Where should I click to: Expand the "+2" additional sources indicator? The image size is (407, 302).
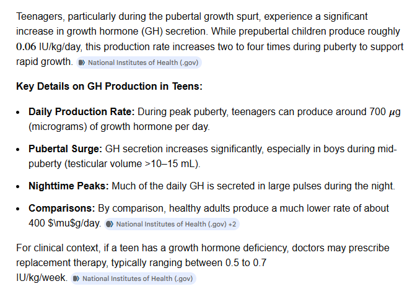click(232, 224)
